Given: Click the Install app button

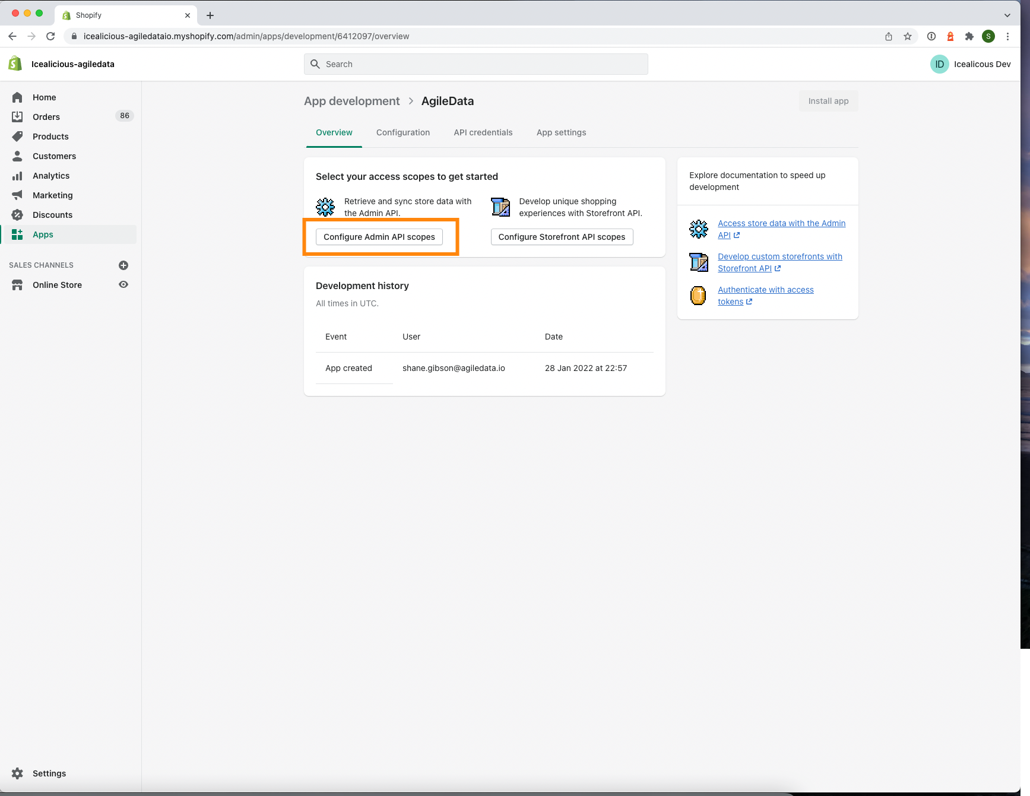Looking at the screenshot, I should click(x=828, y=101).
